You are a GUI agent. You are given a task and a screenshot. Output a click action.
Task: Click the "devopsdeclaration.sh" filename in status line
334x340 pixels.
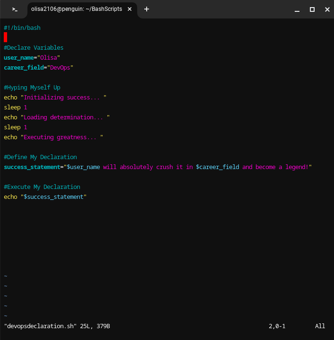[x=40, y=326]
